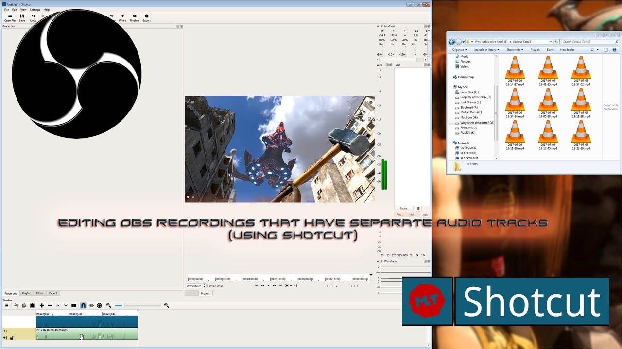Switch to the Filters tab
This screenshot has height=349, width=622.
(x=40, y=293)
